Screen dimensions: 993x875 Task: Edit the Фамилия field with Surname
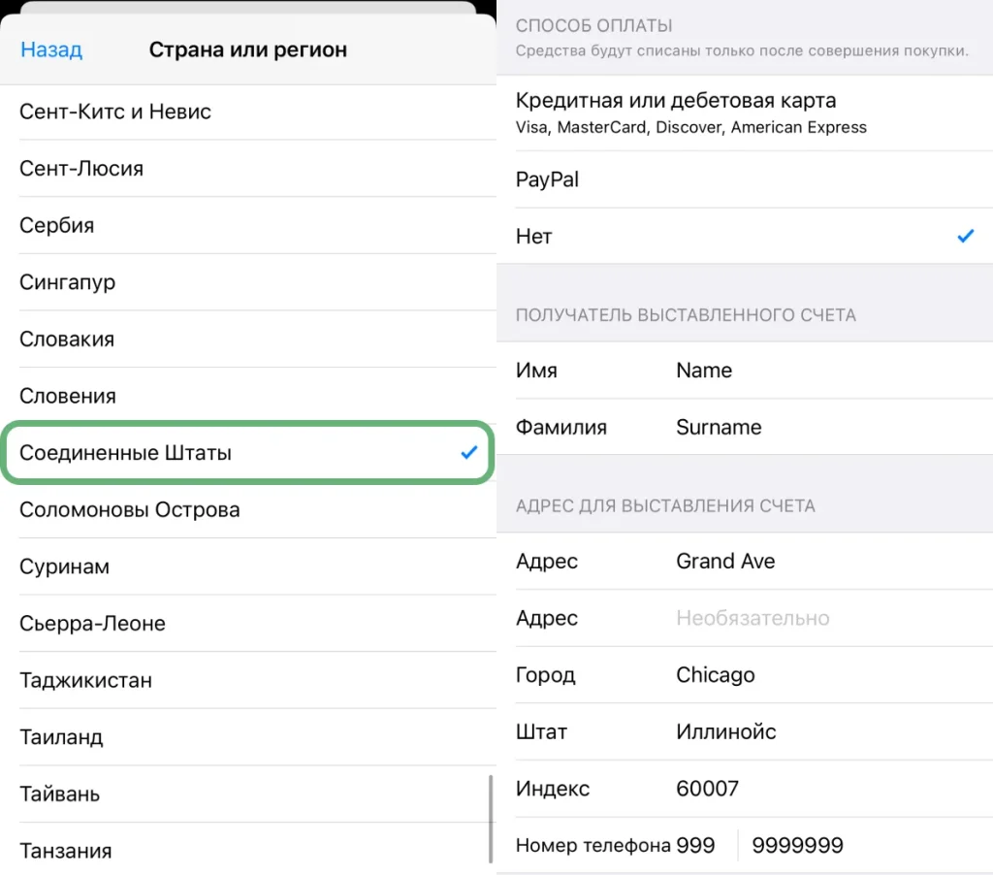pyautogui.click(x=719, y=428)
